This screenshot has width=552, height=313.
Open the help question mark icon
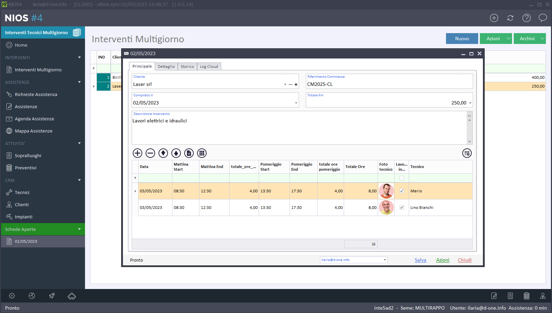pos(527,18)
